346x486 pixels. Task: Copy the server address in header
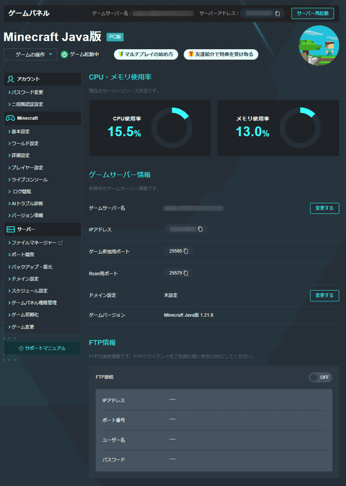277,14
